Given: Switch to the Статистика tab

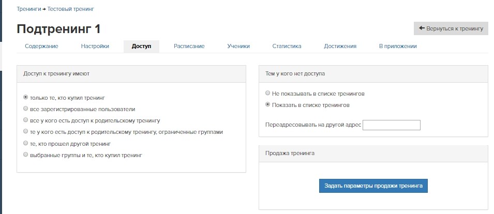Looking at the screenshot, I should click(287, 46).
